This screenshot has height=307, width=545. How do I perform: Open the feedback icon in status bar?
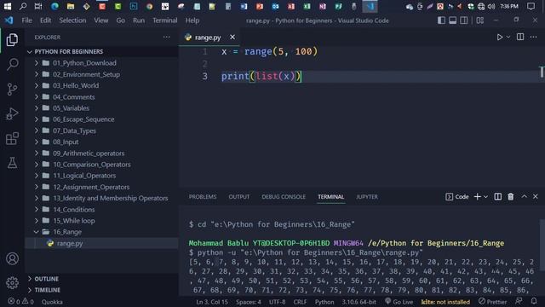tap(519, 301)
